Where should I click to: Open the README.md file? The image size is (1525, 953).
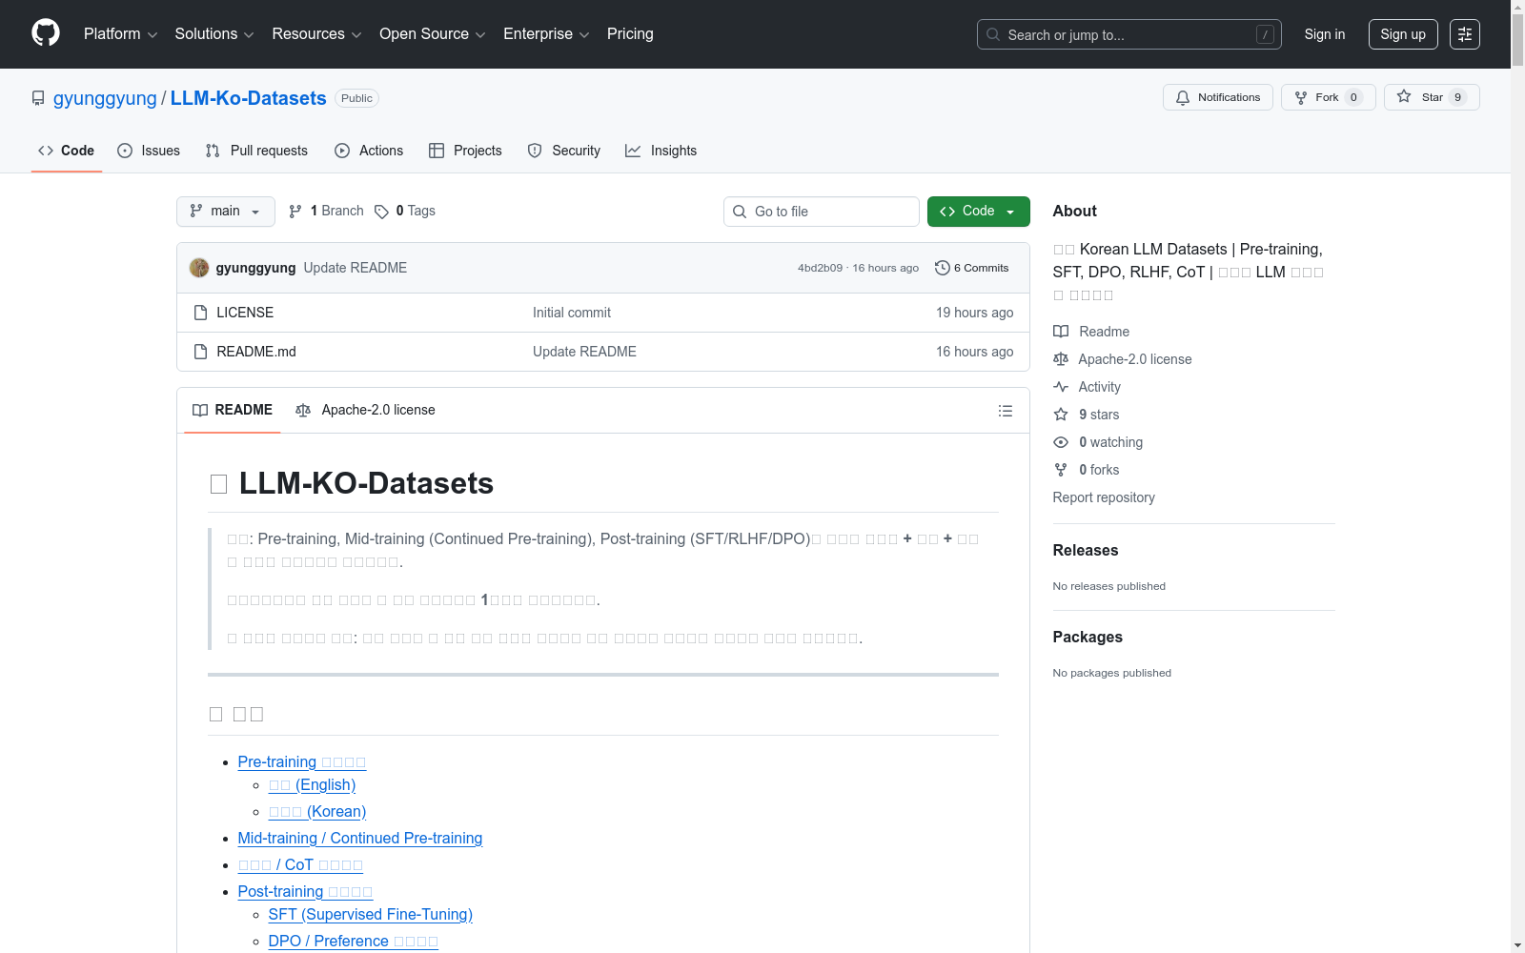click(256, 352)
